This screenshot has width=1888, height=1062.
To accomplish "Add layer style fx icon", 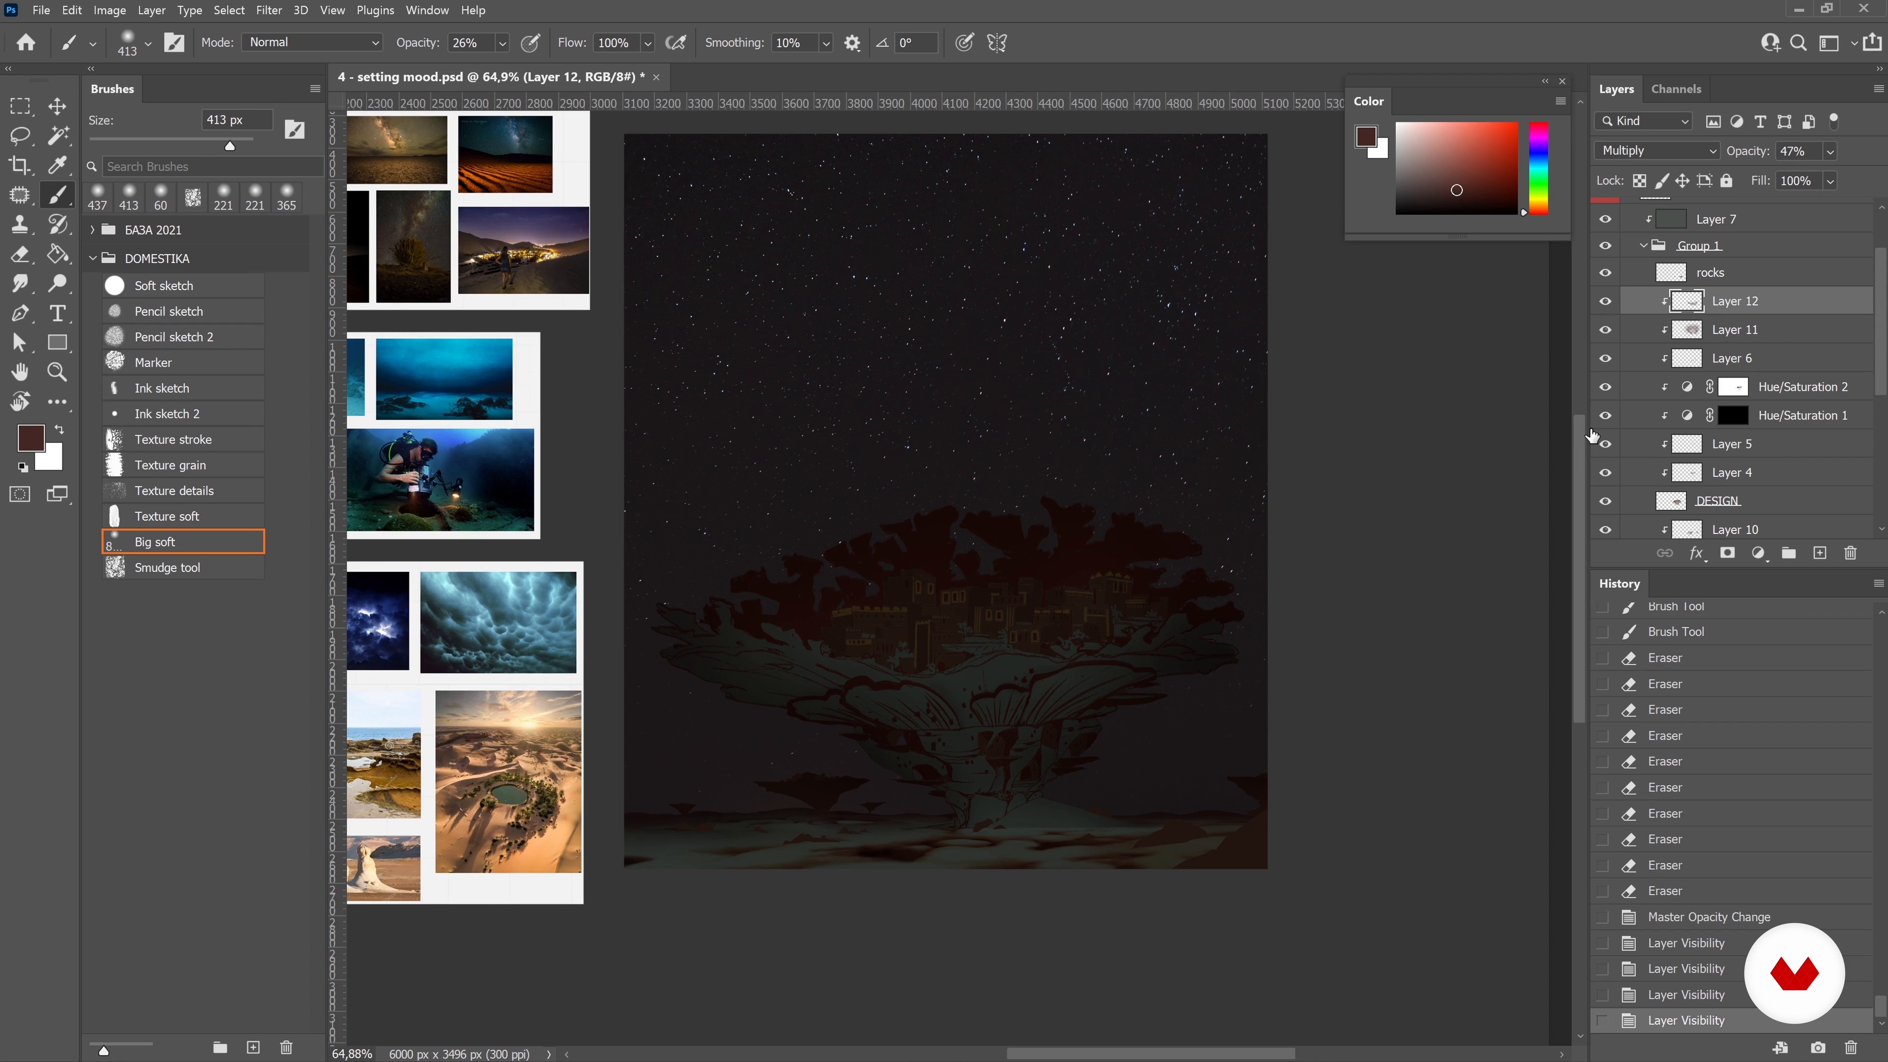I will pos(1697,553).
